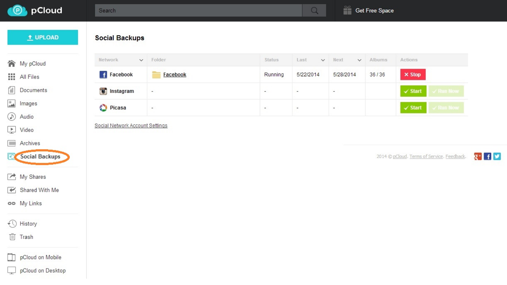Click the Documents sidebar icon
Viewport: 507px width, 285px height.
click(x=12, y=90)
